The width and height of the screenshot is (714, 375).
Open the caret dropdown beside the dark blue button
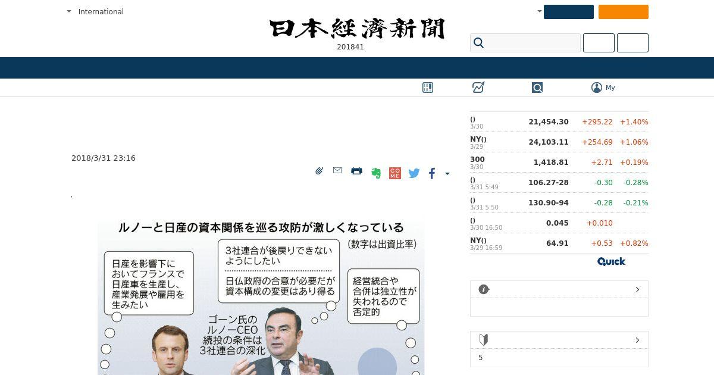click(x=540, y=11)
